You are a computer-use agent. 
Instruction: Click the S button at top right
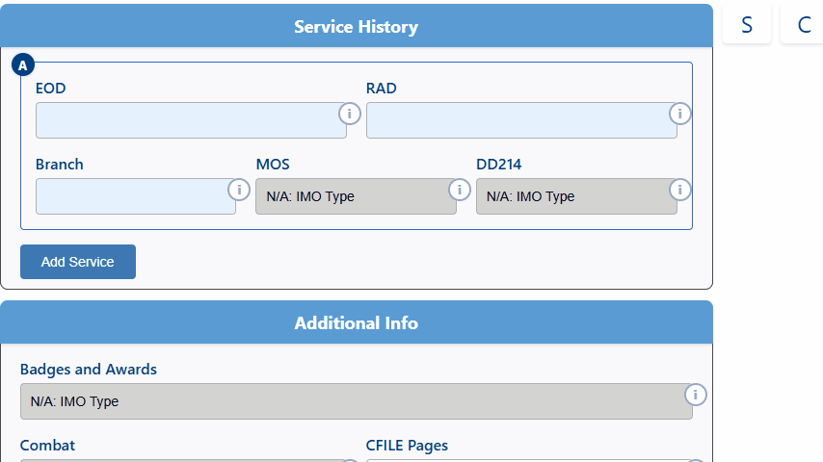tap(747, 25)
